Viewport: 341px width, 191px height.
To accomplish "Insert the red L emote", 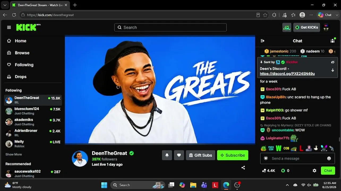I will point(301,148).
